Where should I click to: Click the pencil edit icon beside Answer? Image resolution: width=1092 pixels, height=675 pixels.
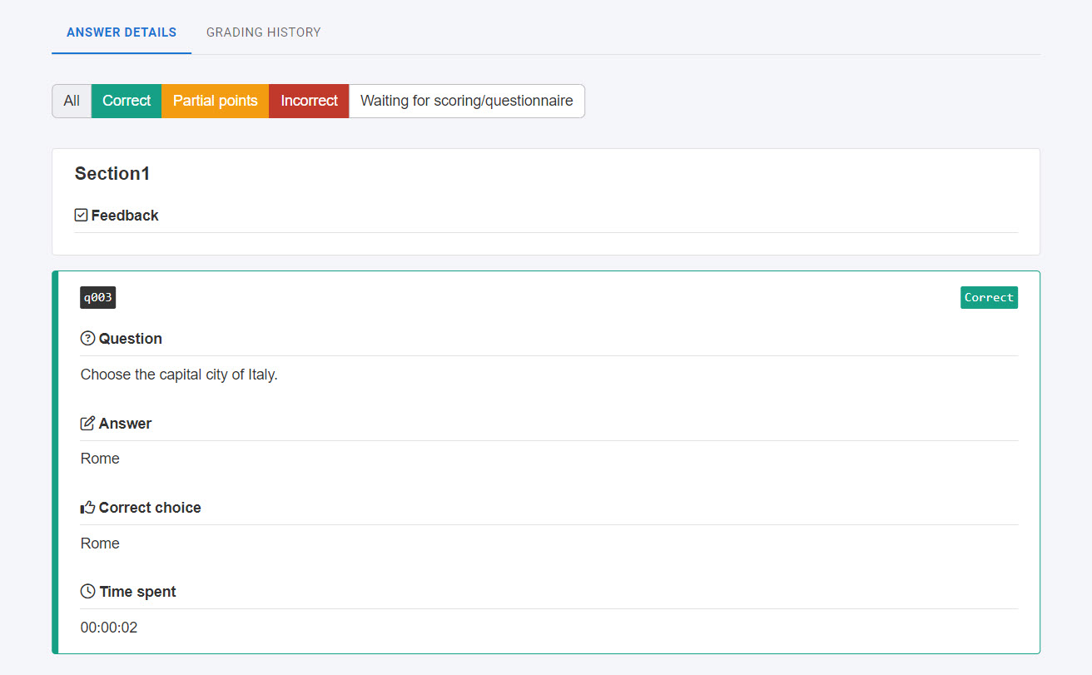coord(87,424)
